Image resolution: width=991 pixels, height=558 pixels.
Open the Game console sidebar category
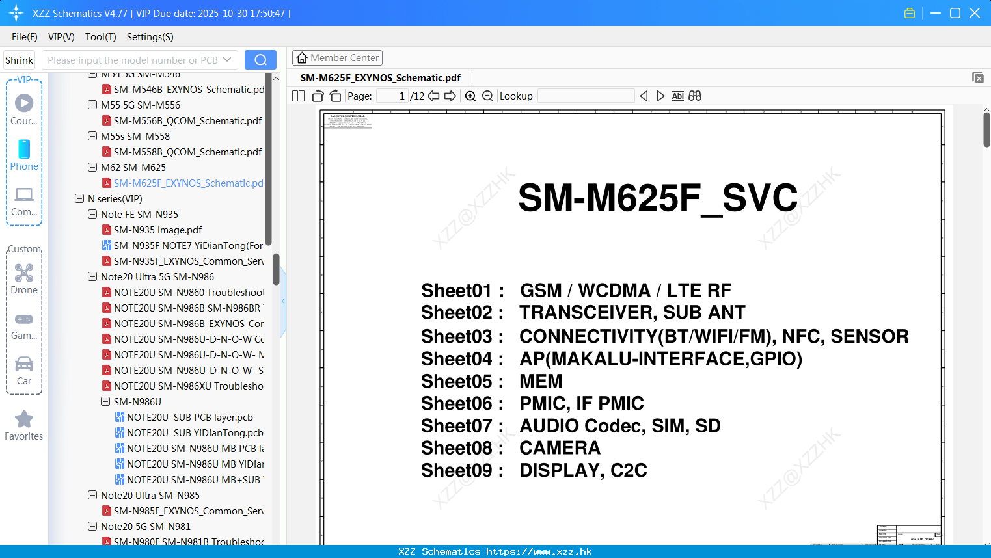24,326
